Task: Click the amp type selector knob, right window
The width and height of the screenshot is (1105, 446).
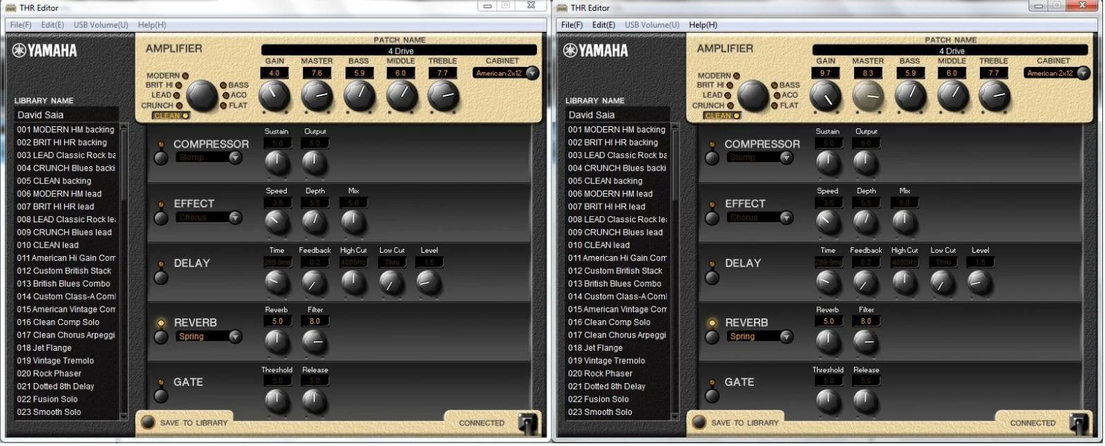Action: 753,96
